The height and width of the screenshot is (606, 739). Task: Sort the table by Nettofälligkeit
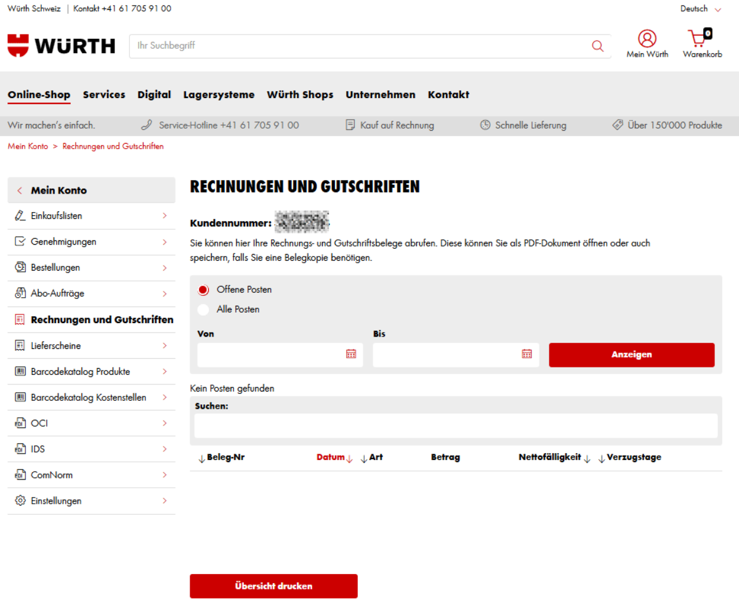coord(555,458)
